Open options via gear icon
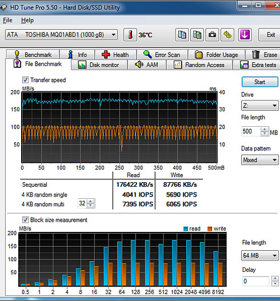Viewport: 280px width, 301px height. [x=227, y=35]
